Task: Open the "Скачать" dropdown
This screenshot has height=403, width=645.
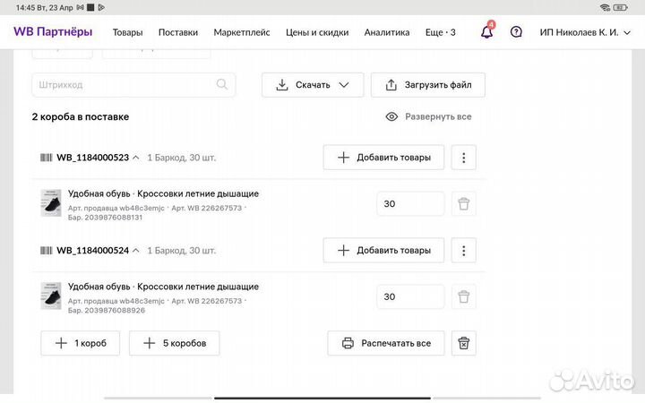Action: (x=312, y=85)
